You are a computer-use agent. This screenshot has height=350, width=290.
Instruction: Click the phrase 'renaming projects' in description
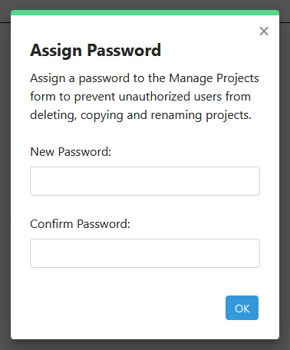pos(201,115)
